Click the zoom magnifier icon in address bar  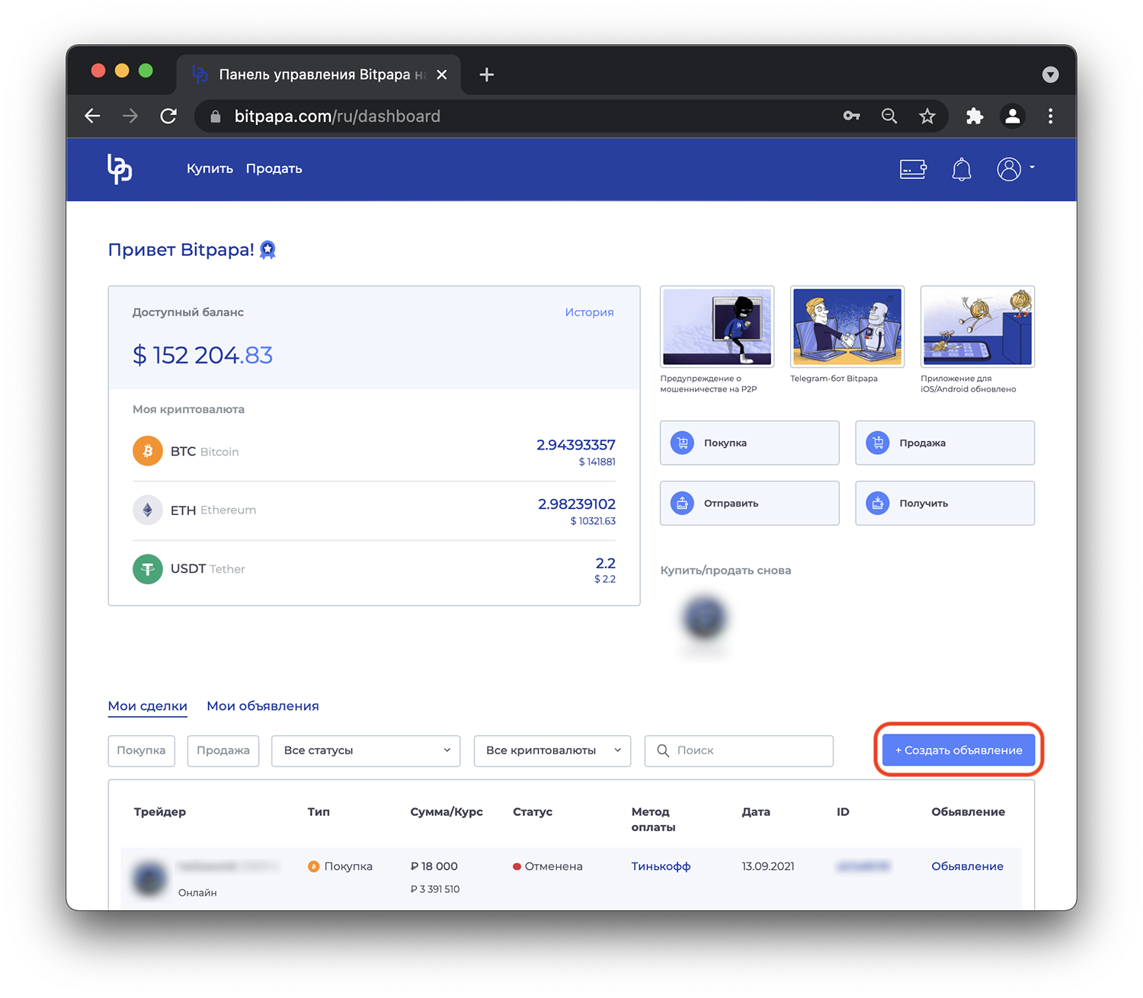pos(889,116)
